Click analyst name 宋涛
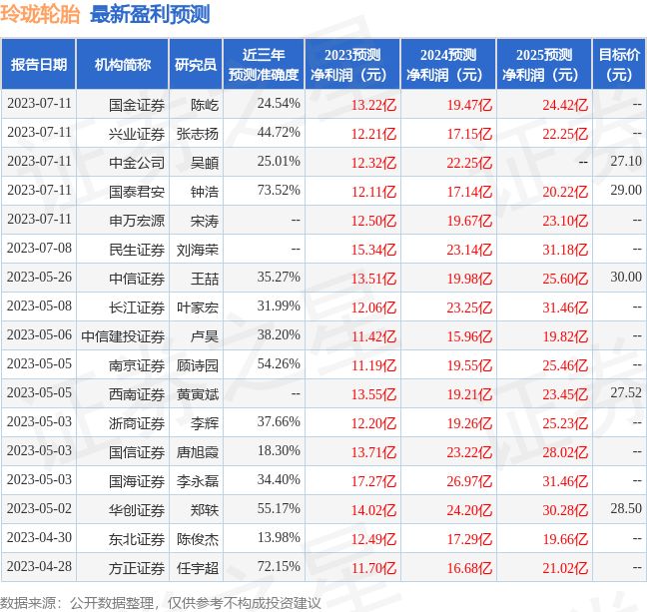The height and width of the screenshot is (612, 647). click(x=205, y=221)
